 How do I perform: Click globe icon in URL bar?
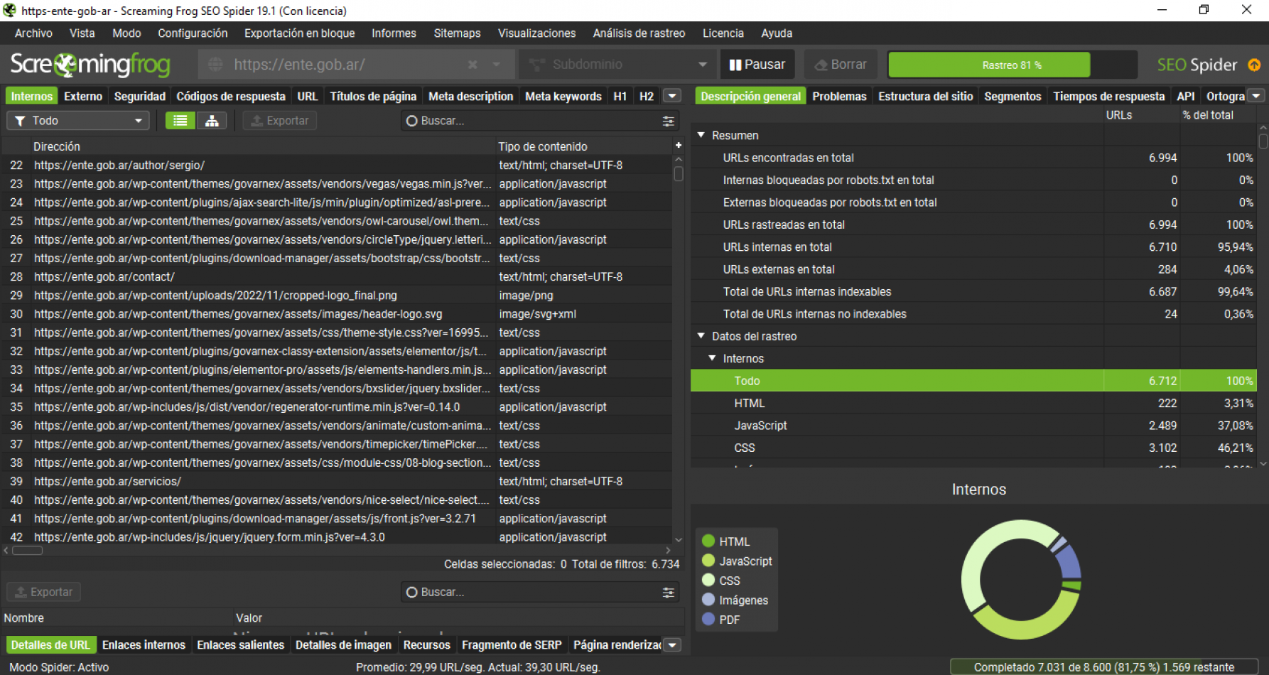(x=215, y=65)
